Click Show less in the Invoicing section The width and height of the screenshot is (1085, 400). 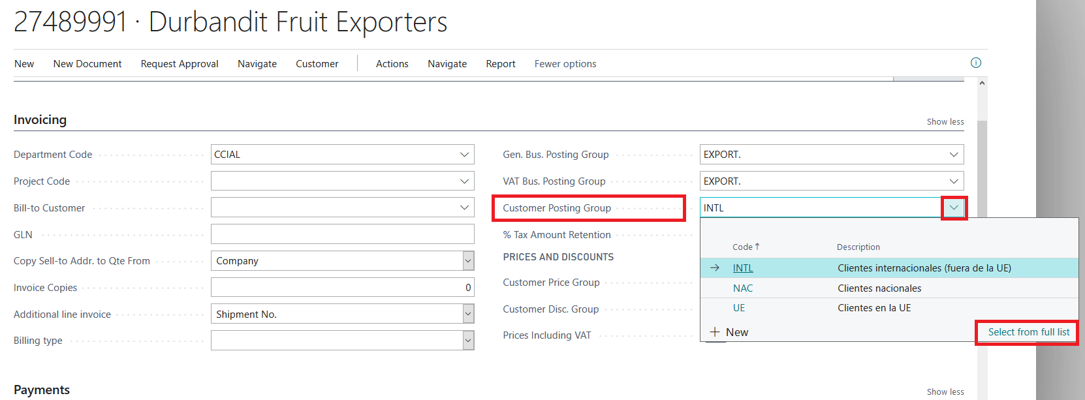point(945,122)
